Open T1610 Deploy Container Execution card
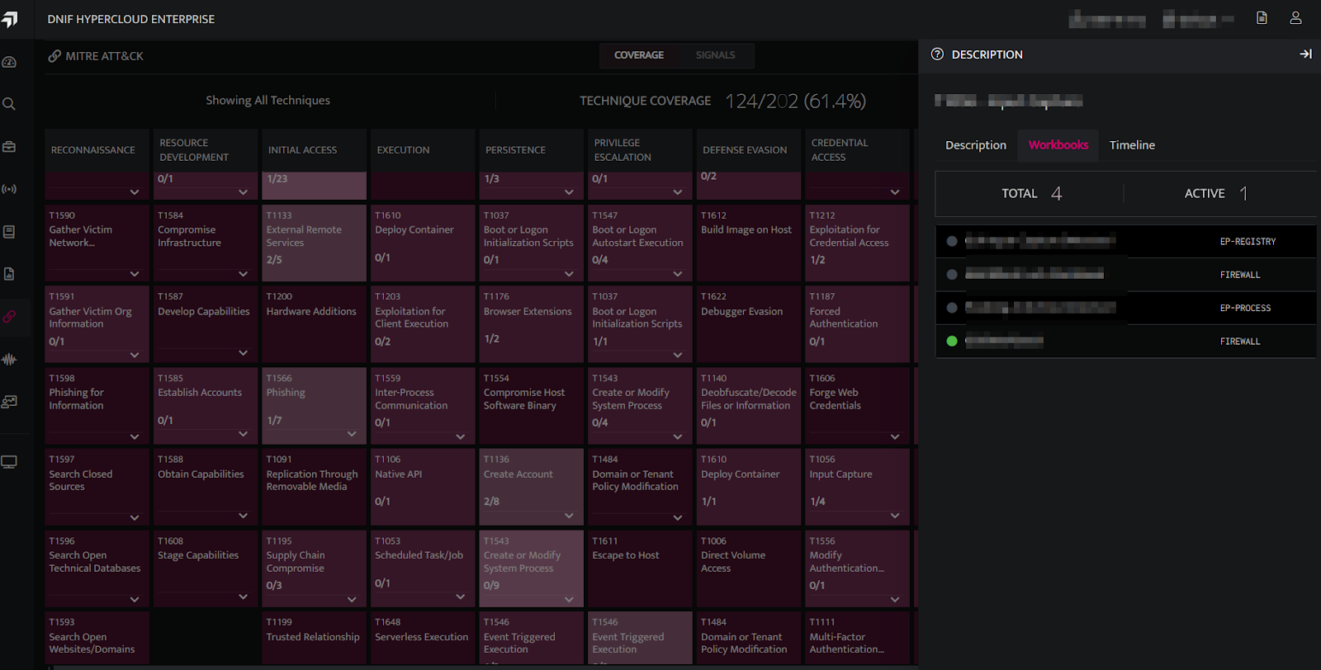 point(423,243)
